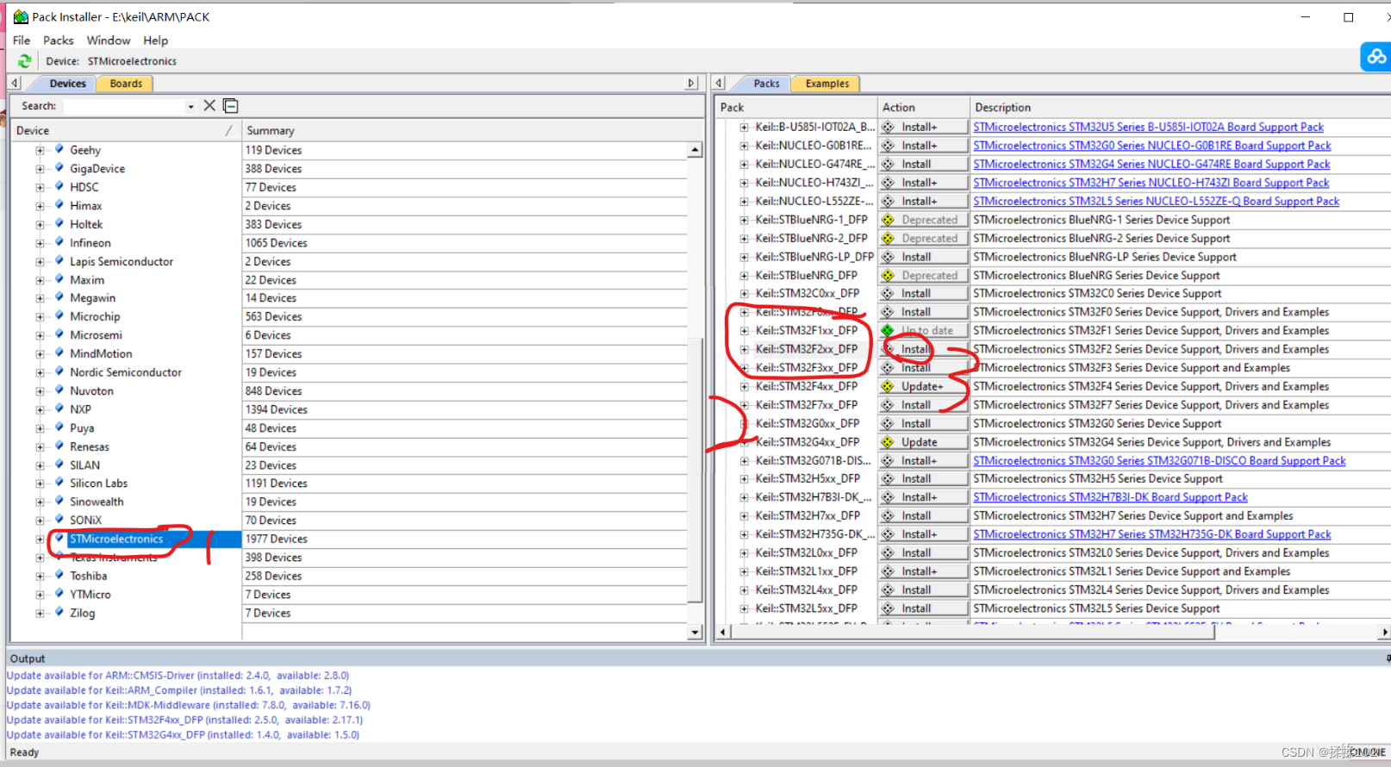Open the STM32H7B3I-DK Board Support Pack link

click(1110, 497)
